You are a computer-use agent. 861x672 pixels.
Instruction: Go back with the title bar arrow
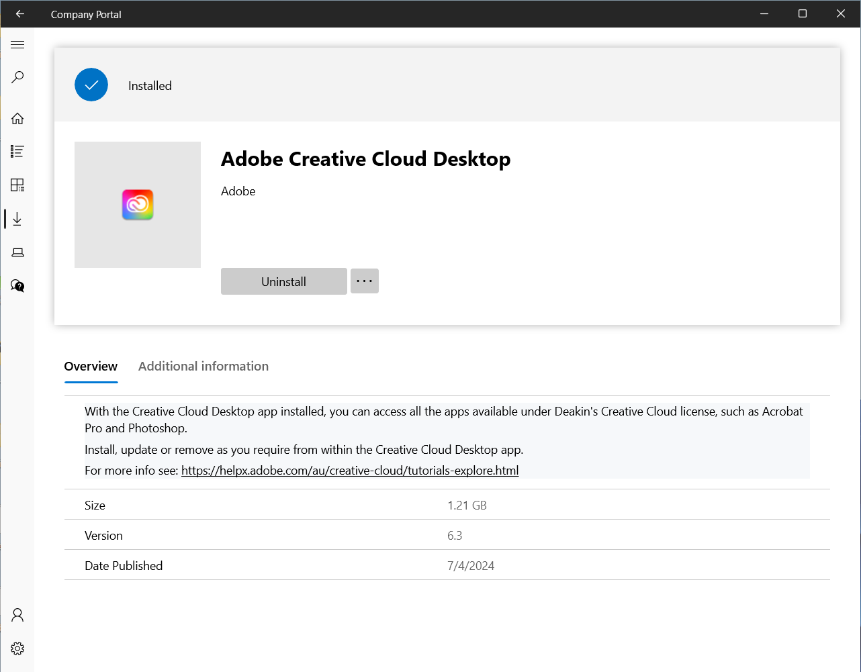click(19, 13)
